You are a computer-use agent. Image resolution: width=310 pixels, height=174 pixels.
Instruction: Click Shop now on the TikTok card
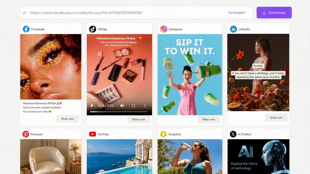tap(139, 119)
